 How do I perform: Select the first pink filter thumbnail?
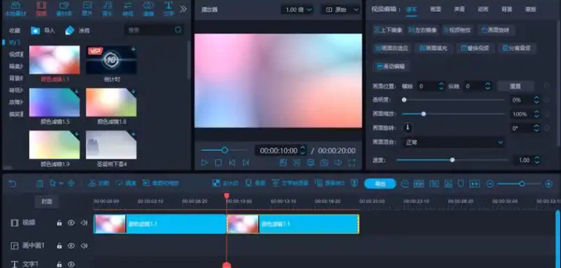tap(54, 60)
